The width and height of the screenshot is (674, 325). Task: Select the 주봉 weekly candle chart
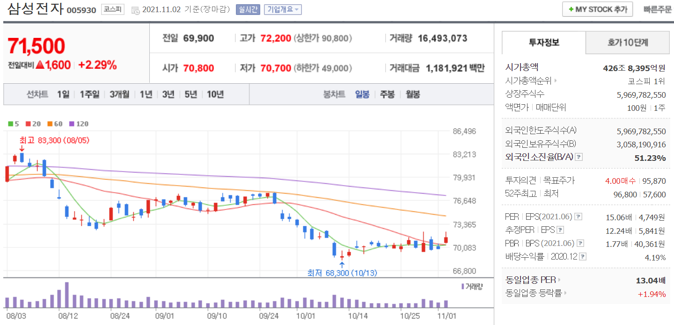point(387,94)
